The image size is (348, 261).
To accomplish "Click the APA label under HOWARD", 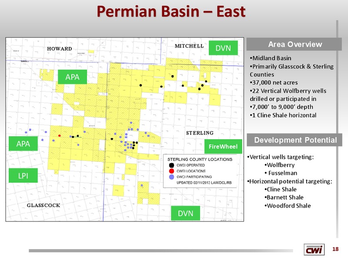I will [x=72, y=77].
